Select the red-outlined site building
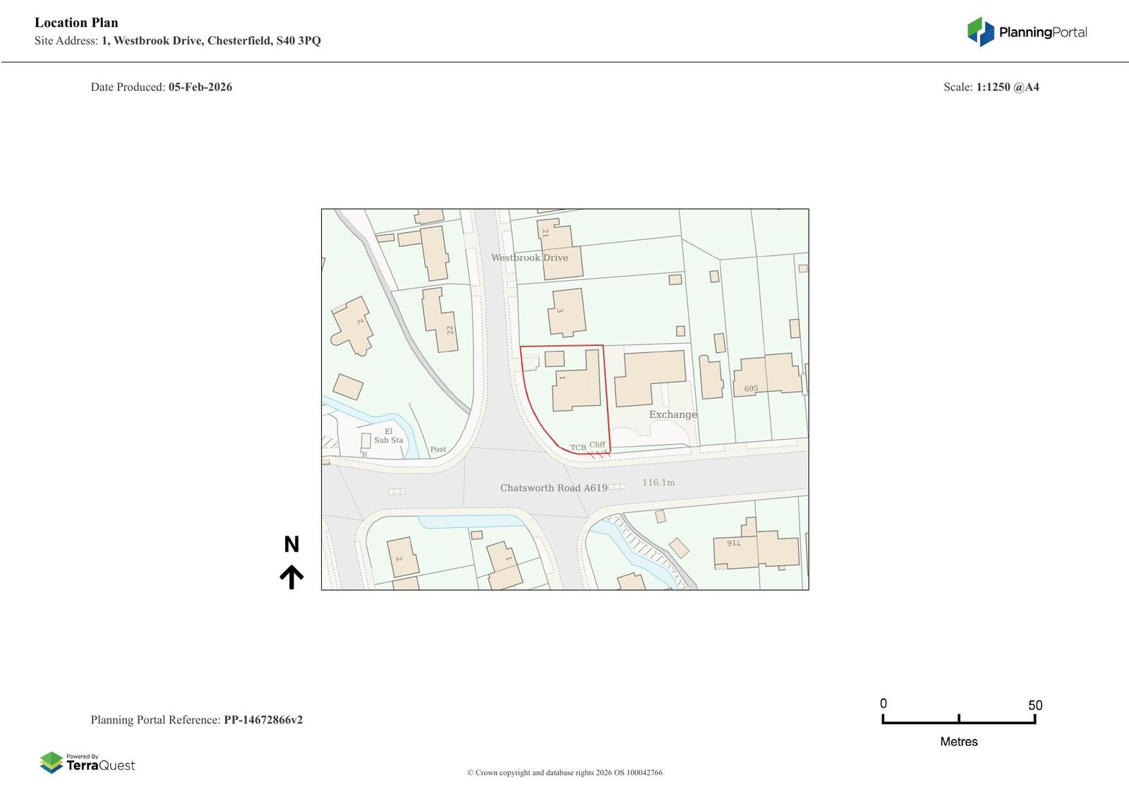Image resolution: width=1129 pixels, height=799 pixels. [x=575, y=385]
